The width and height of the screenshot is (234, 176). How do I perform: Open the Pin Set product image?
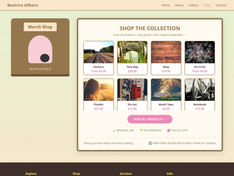tap(132, 90)
